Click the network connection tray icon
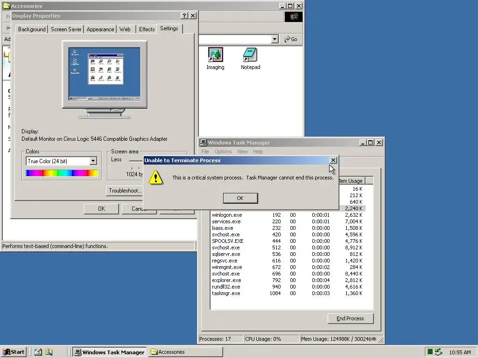Screen dimensions: 478x358 click(438, 352)
